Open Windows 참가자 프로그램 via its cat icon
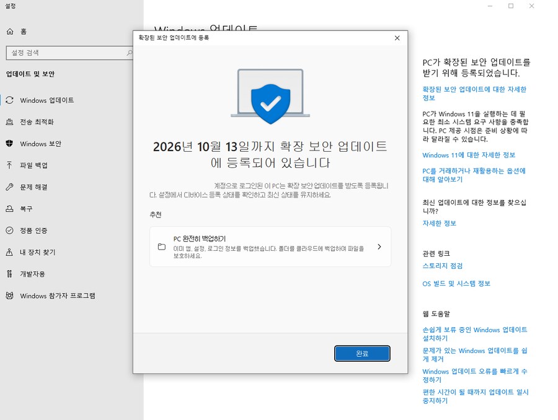This screenshot has height=420, width=558. coord(9,295)
